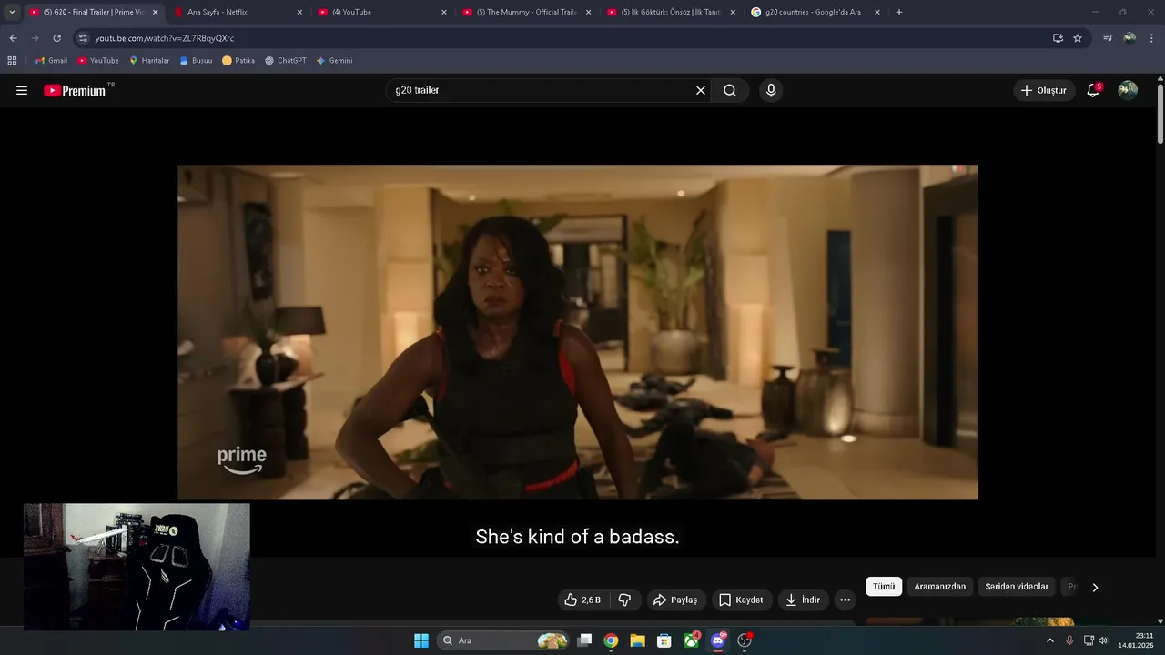Open the YouTube hamburger guide menu
This screenshot has width=1165, height=655.
(x=22, y=90)
